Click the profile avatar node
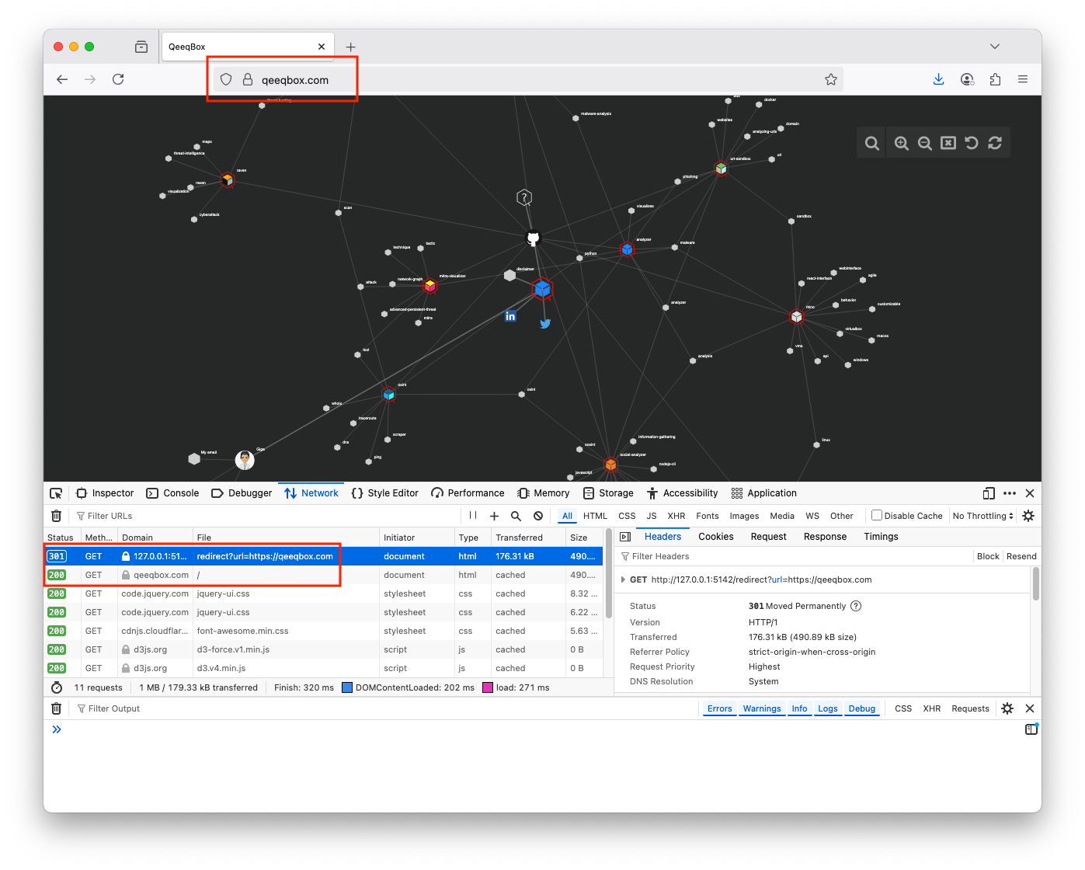This screenshot has height=870, width=1085. pos(245,460)
